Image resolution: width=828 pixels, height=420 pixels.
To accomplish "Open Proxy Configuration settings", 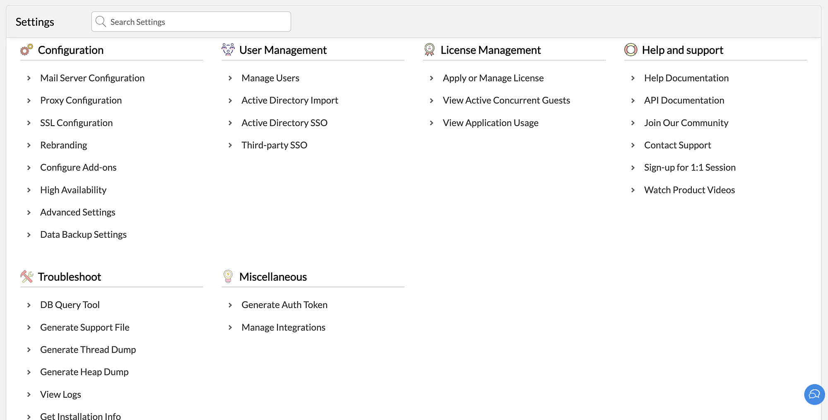I will [81, 100].
